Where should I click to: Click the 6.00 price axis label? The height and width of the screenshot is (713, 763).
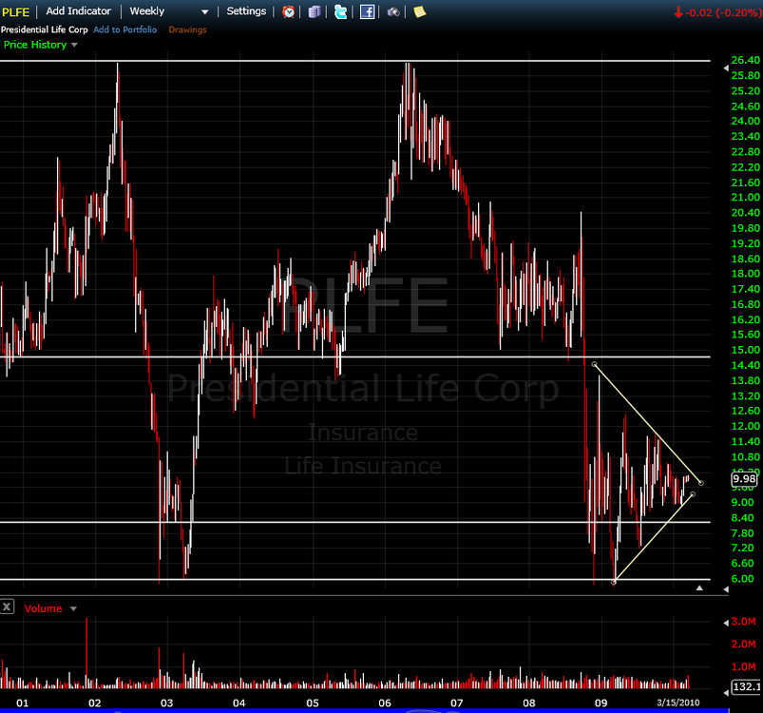click(742, 579)
